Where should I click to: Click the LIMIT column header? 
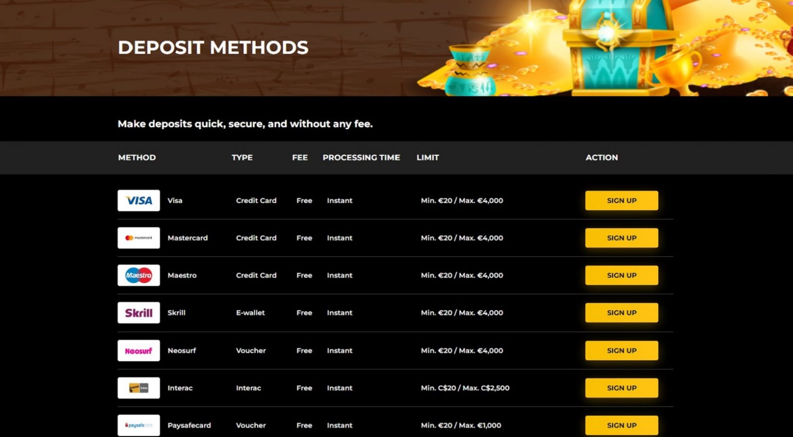428,157
